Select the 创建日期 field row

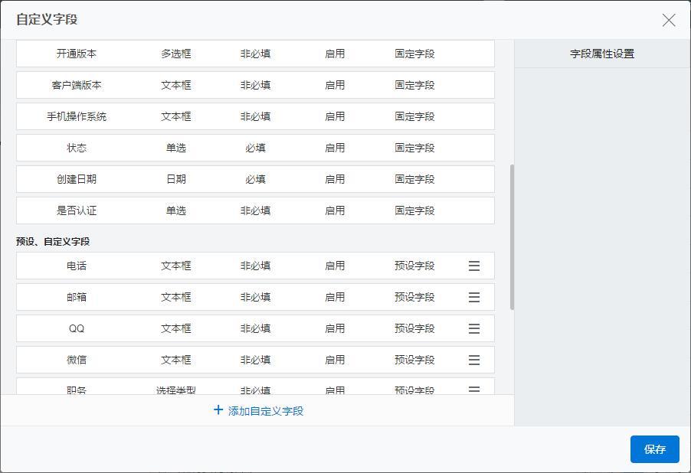[255, 179]
